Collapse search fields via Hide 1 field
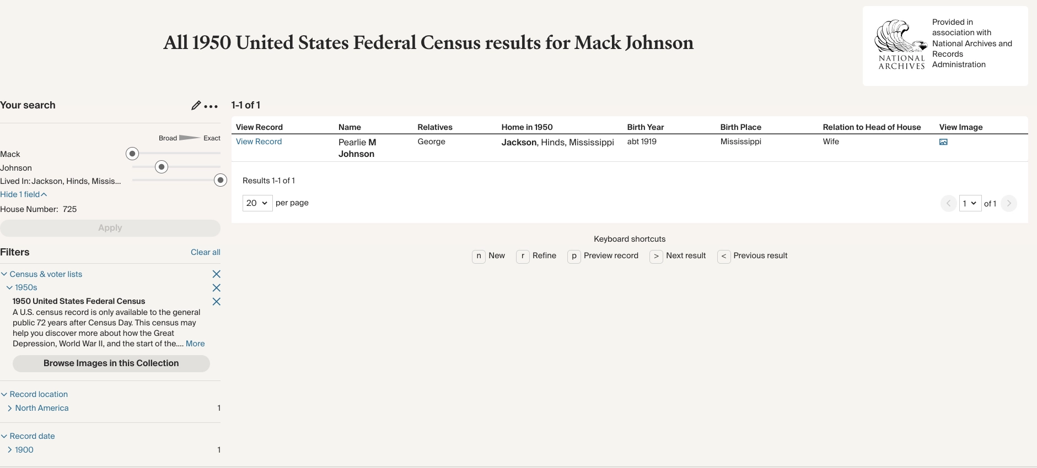 coord(24,194)
